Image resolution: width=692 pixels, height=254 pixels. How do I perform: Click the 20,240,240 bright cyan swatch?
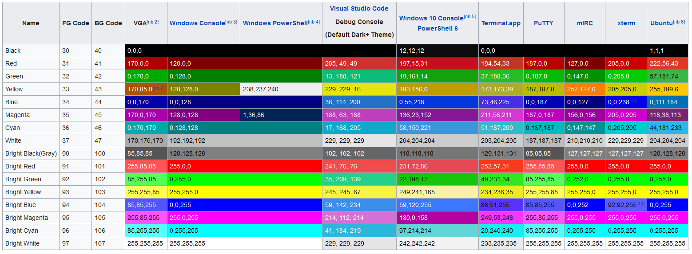501,231
